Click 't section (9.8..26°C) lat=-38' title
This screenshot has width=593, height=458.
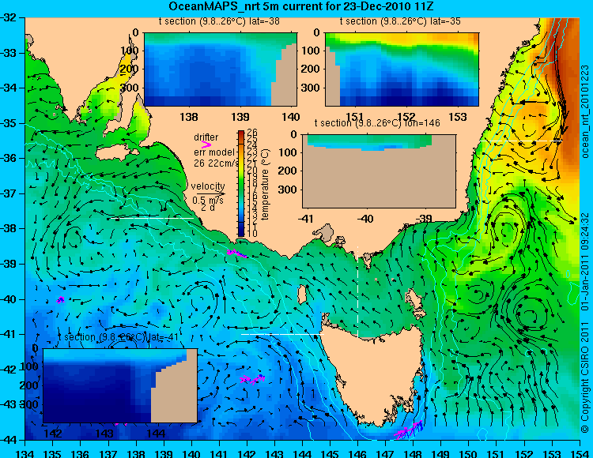[219, 21]
